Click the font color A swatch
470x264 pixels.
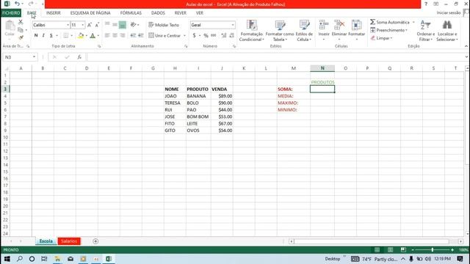coord(93,35)
